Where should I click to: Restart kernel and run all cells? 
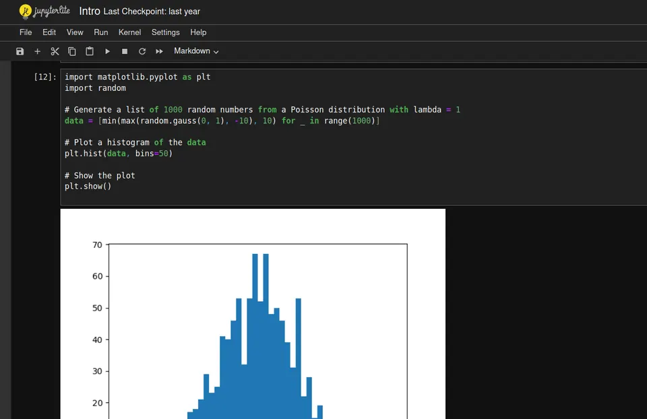tap(159, 51)
